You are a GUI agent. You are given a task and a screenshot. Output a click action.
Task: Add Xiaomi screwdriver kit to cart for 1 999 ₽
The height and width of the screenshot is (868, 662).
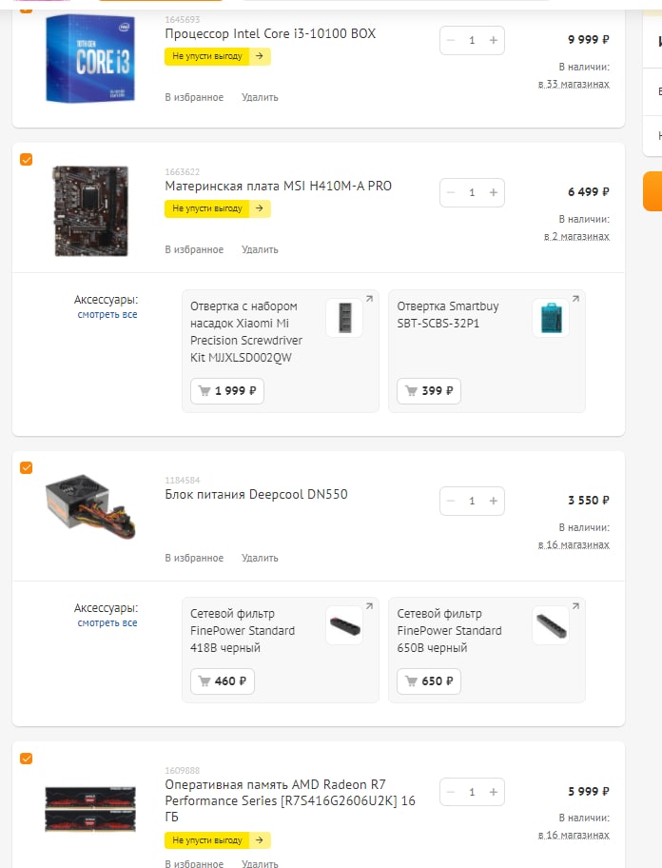click(x=227, y=391)
